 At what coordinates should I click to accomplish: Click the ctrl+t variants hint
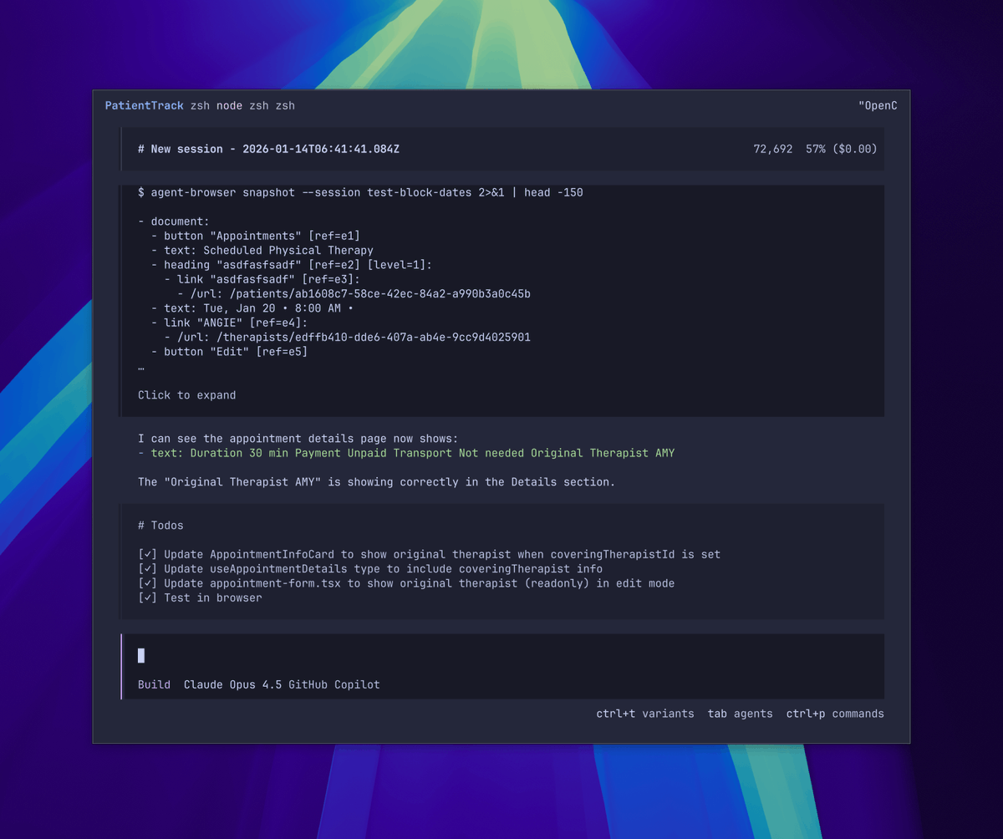coord(644,714)
